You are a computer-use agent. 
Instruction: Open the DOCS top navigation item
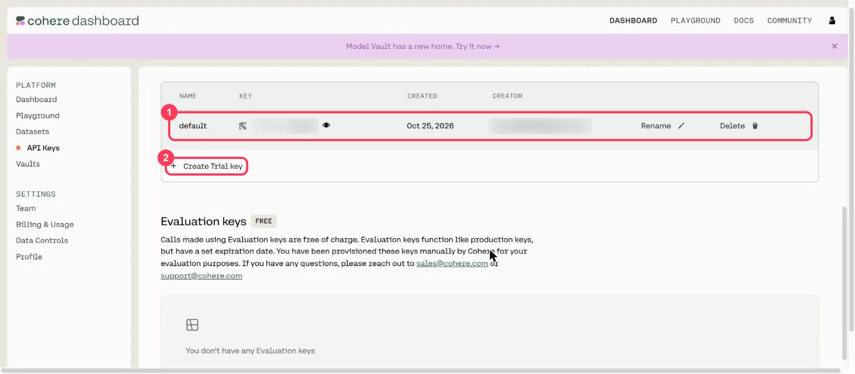[744, 21]
